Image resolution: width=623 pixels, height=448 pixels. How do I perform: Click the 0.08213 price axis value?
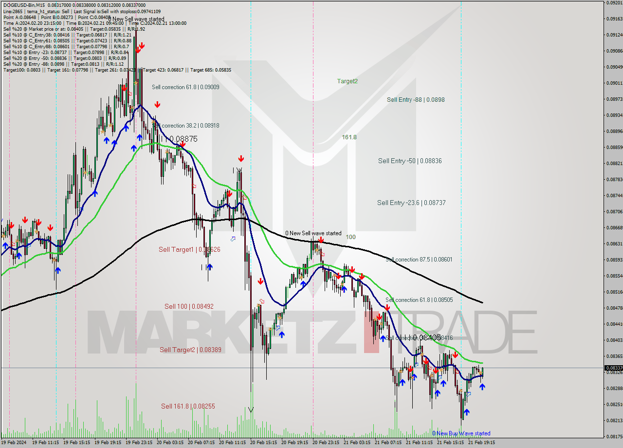tap(614, 421)
